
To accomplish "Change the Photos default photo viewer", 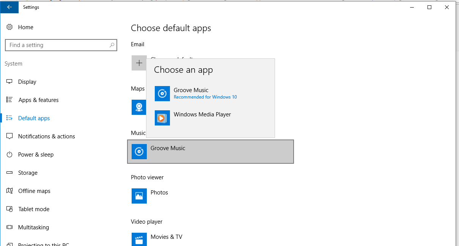I will pyautogui.click(x=211, y=196).
